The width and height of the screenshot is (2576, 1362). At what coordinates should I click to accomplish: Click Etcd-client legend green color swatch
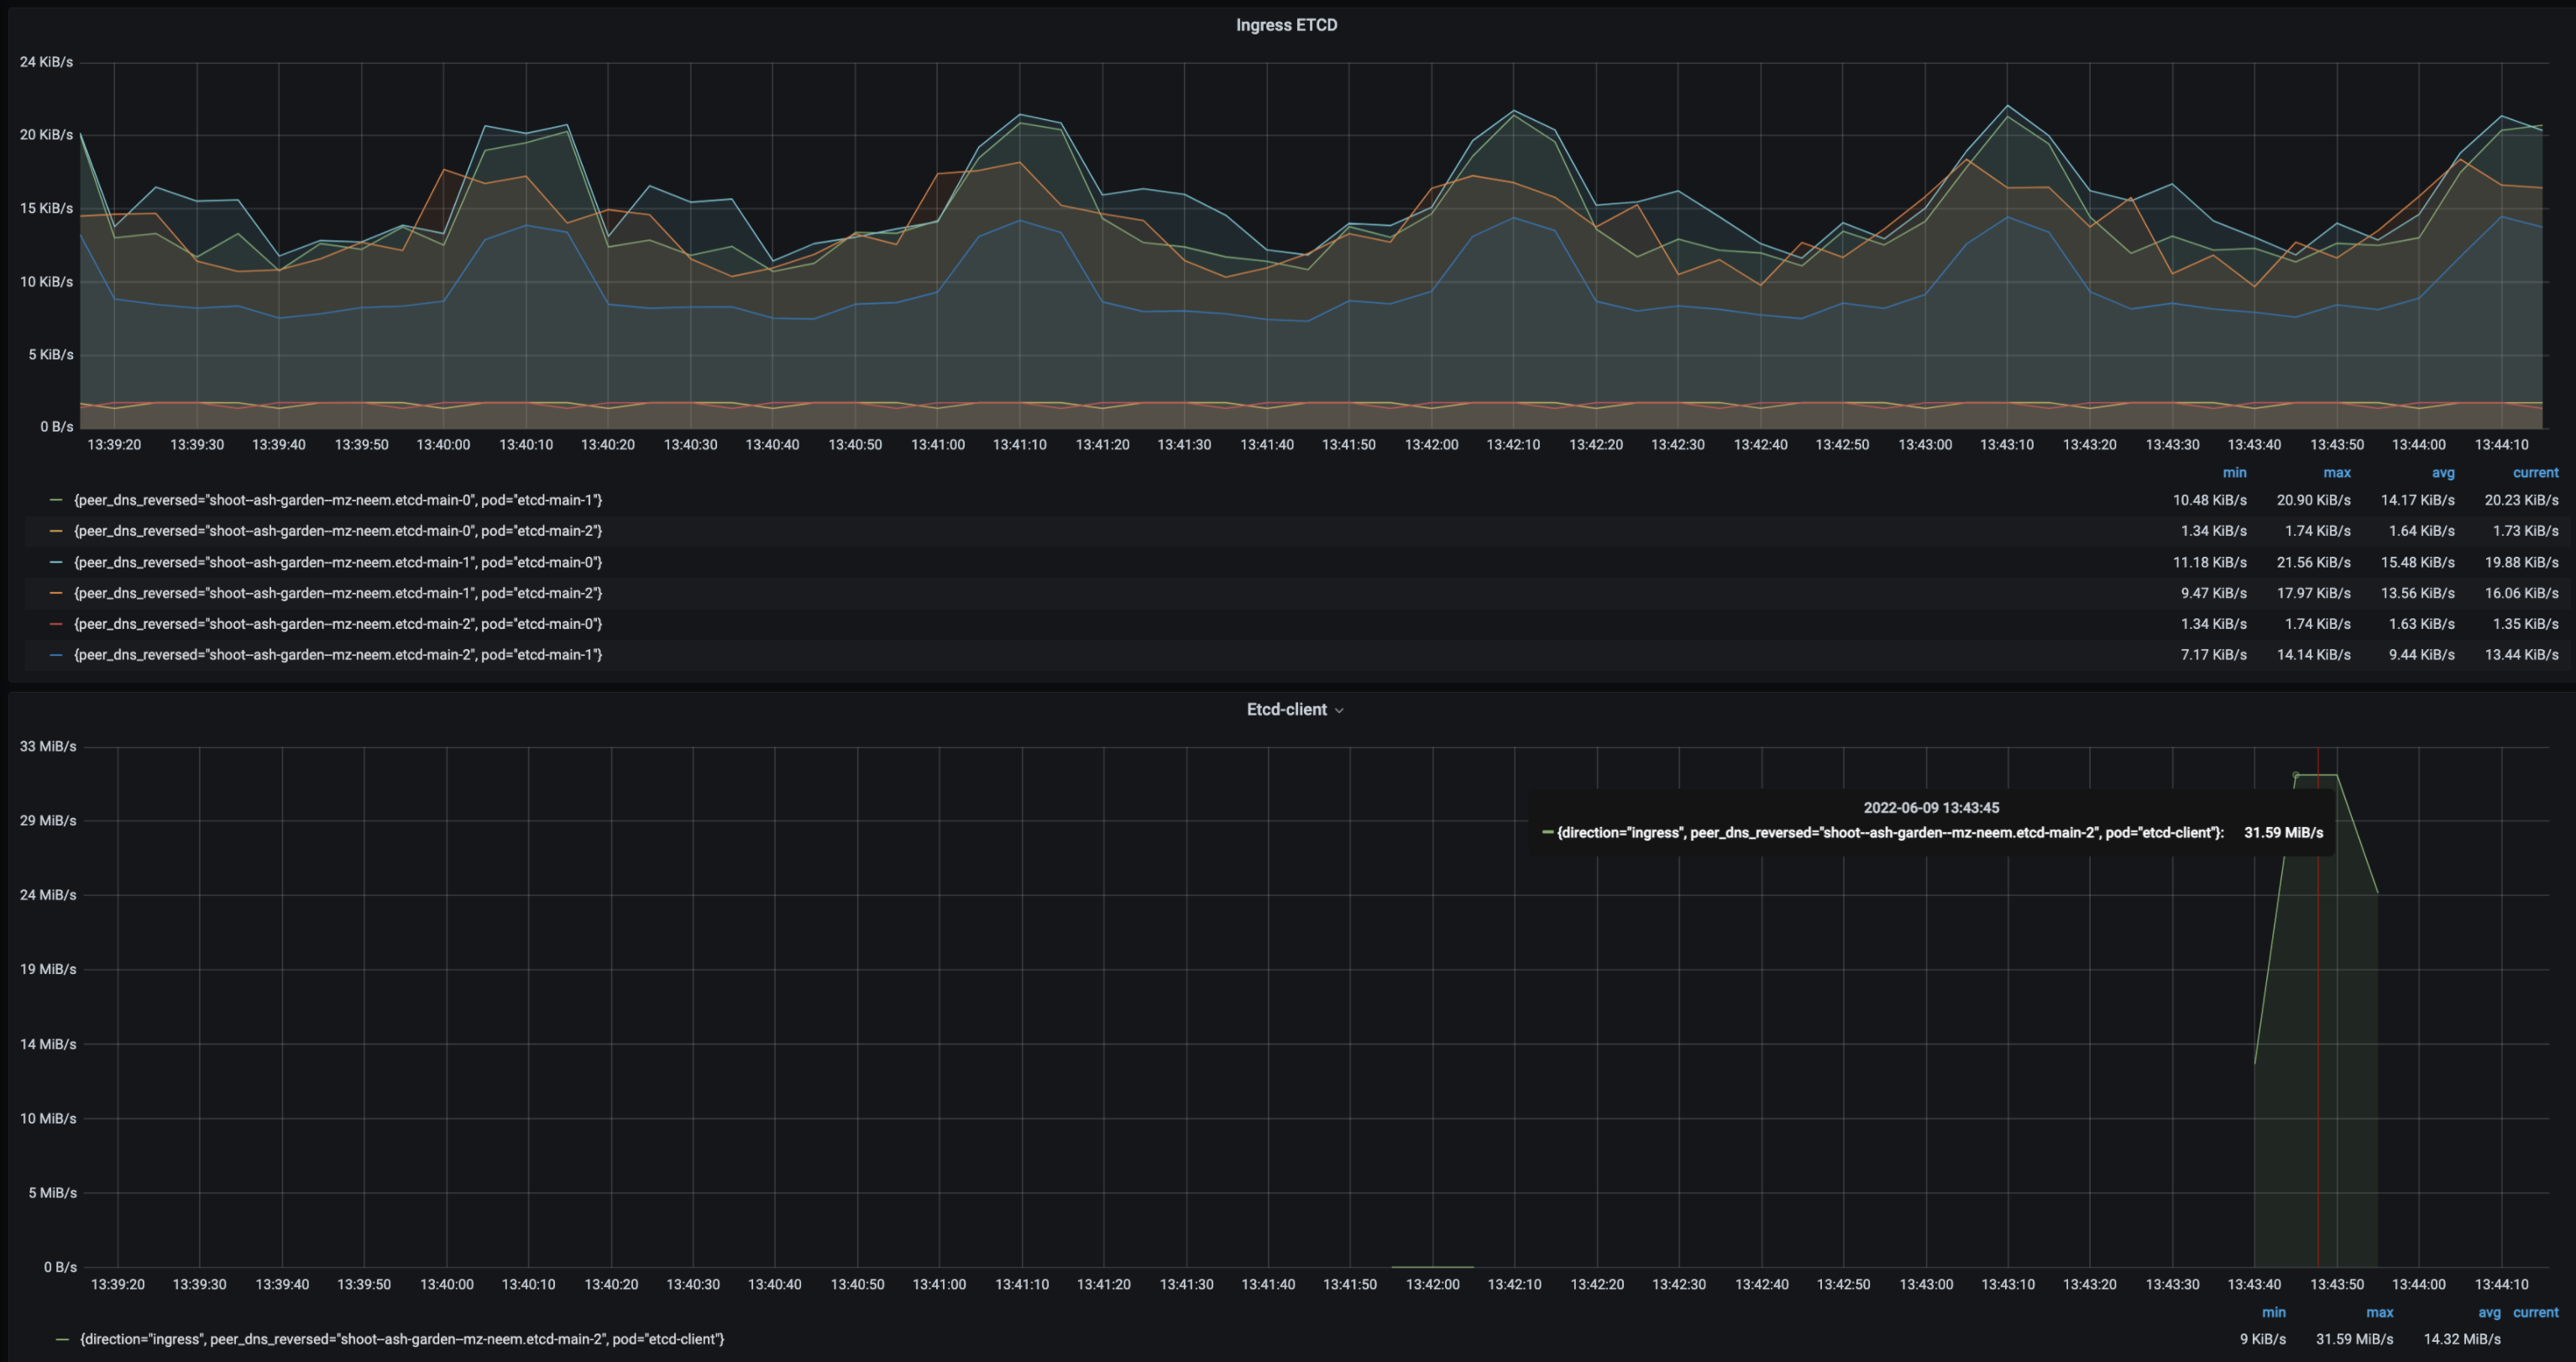pos(62,1339)
